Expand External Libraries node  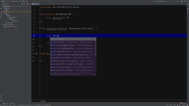[3, 25]
